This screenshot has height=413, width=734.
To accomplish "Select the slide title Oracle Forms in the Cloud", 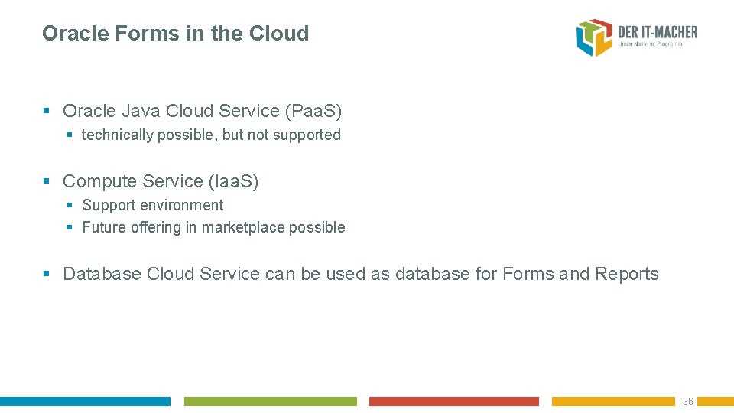I will tap(175, 34).
